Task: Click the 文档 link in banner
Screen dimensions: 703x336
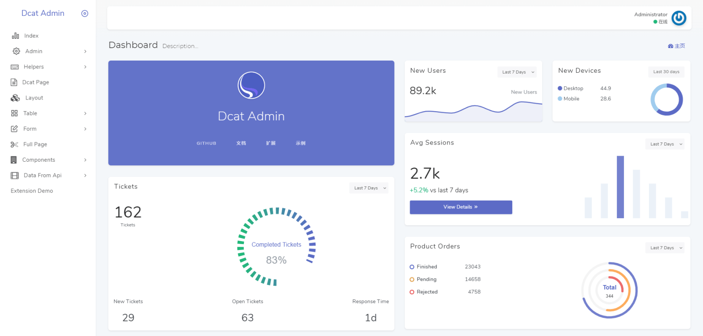Action: tap(241, 143)
